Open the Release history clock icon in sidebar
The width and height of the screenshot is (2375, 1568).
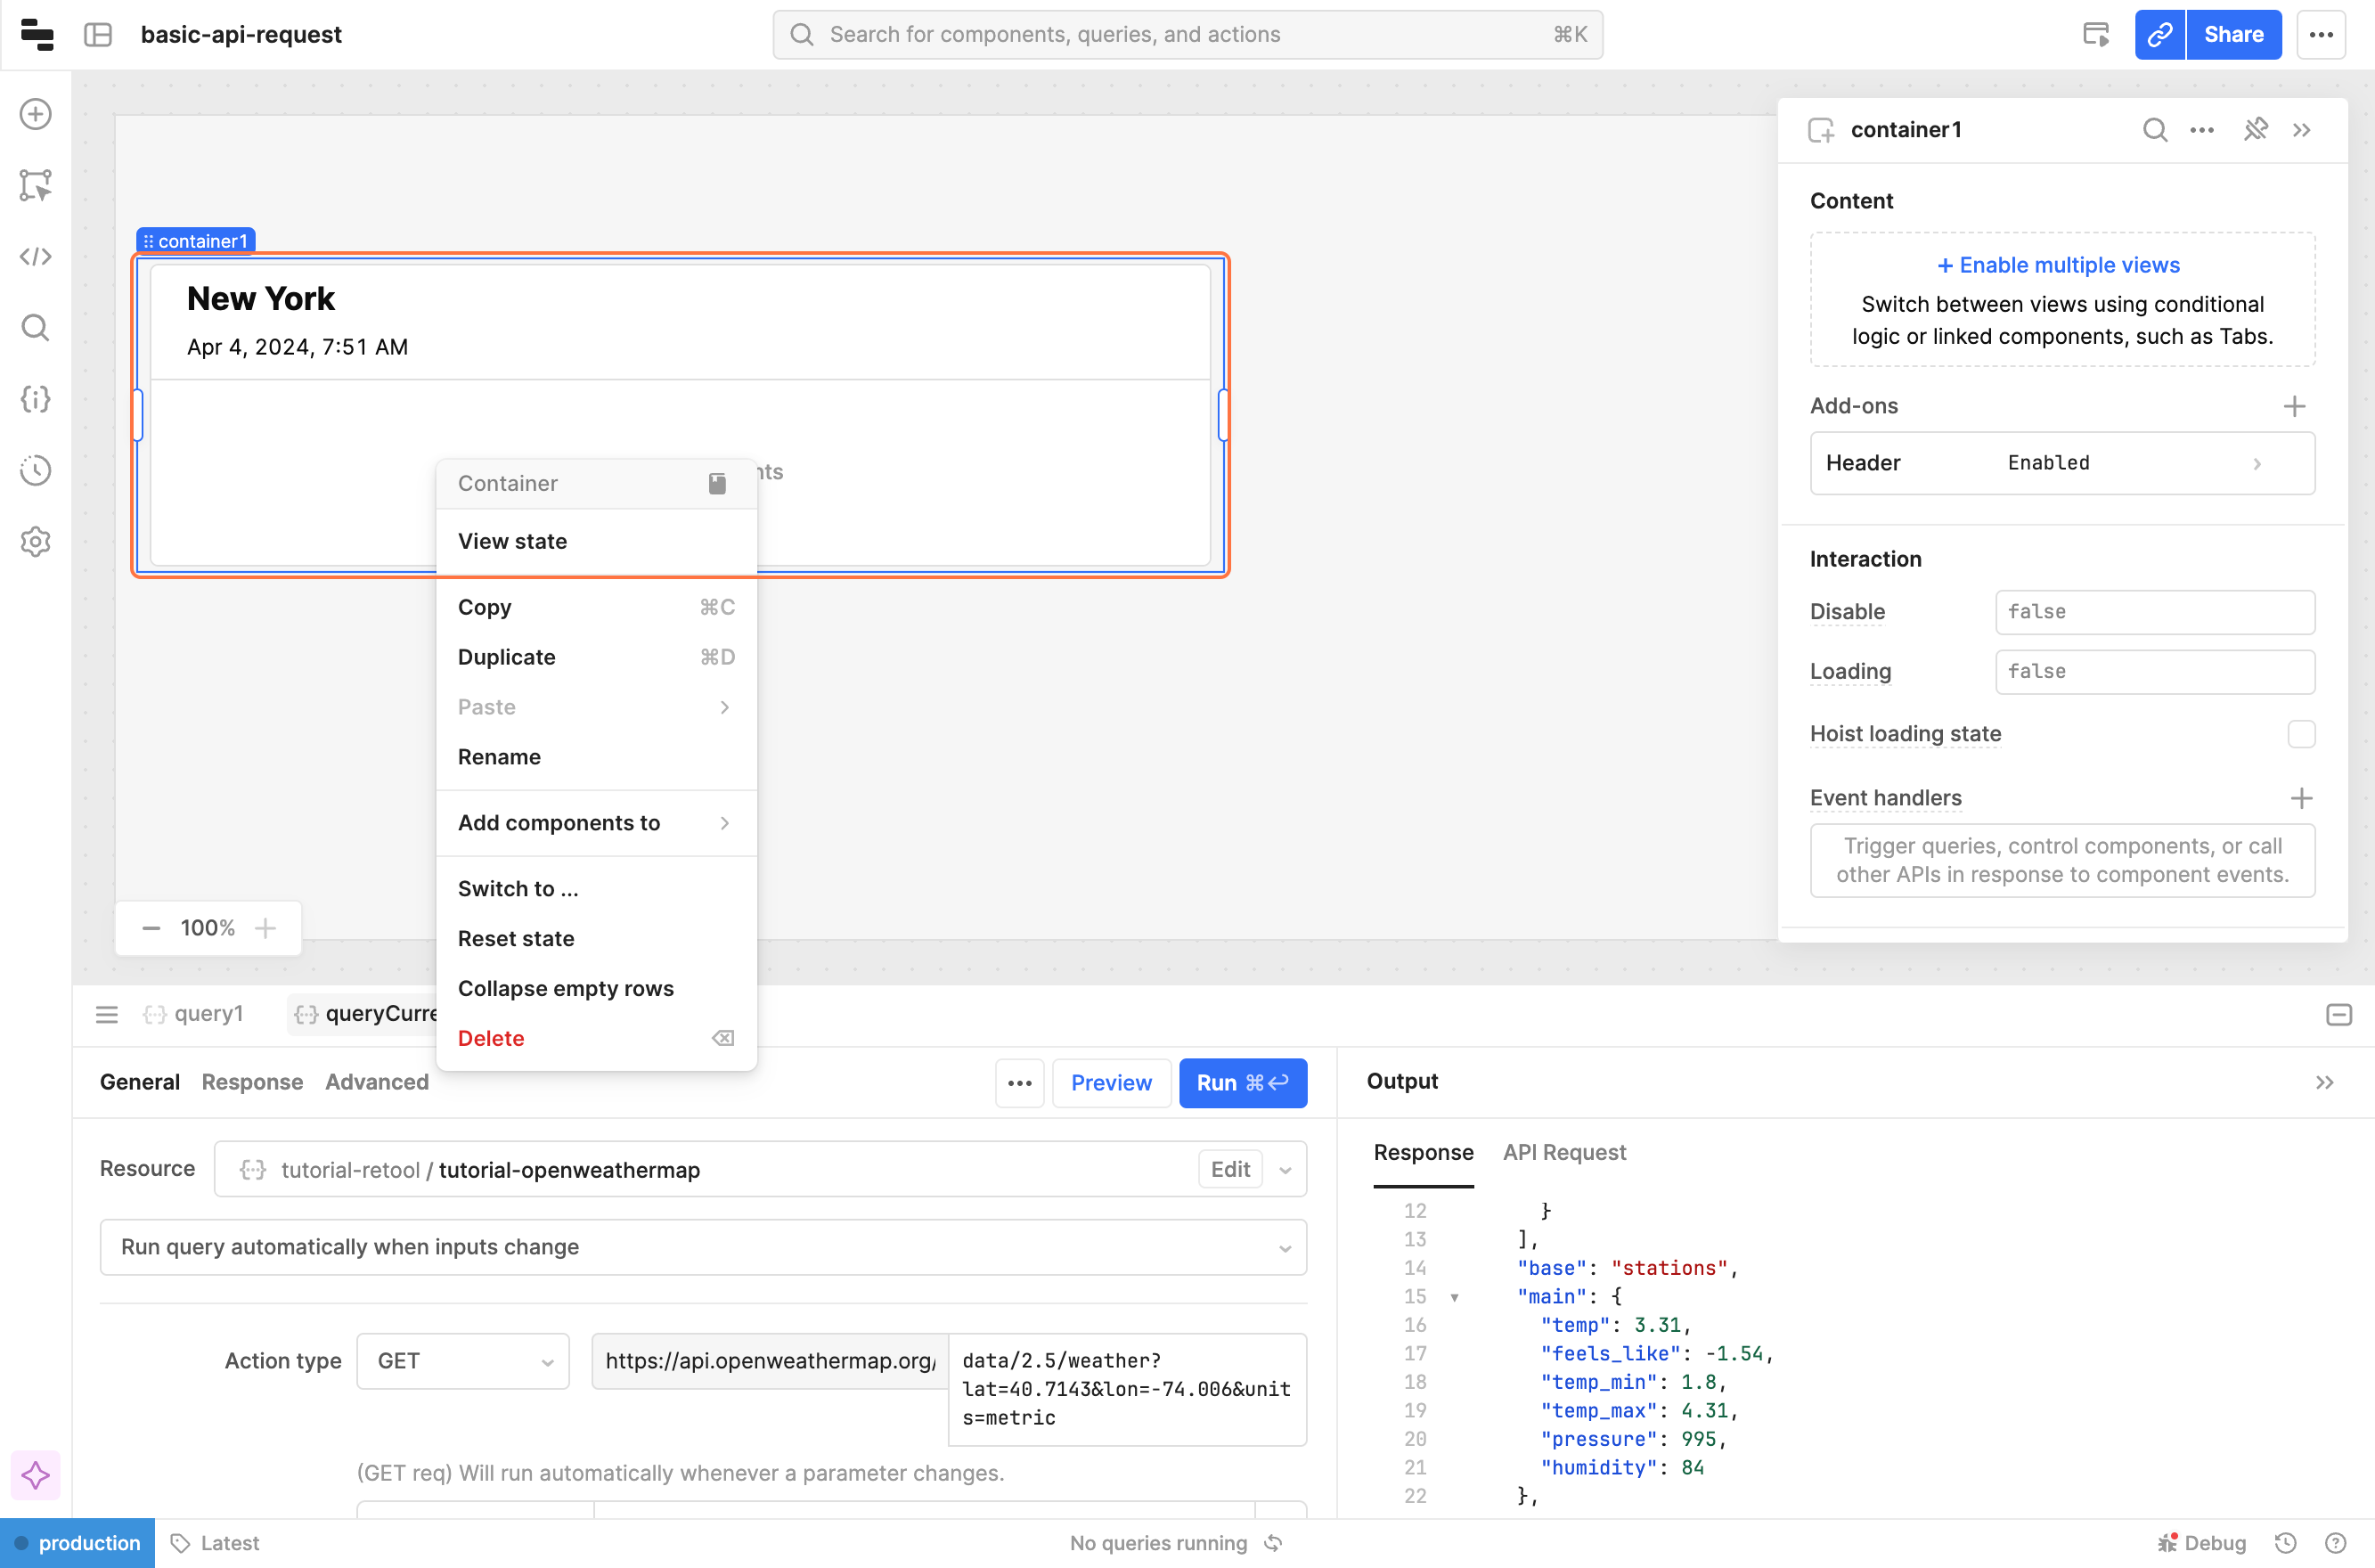[x=36, y=470]
